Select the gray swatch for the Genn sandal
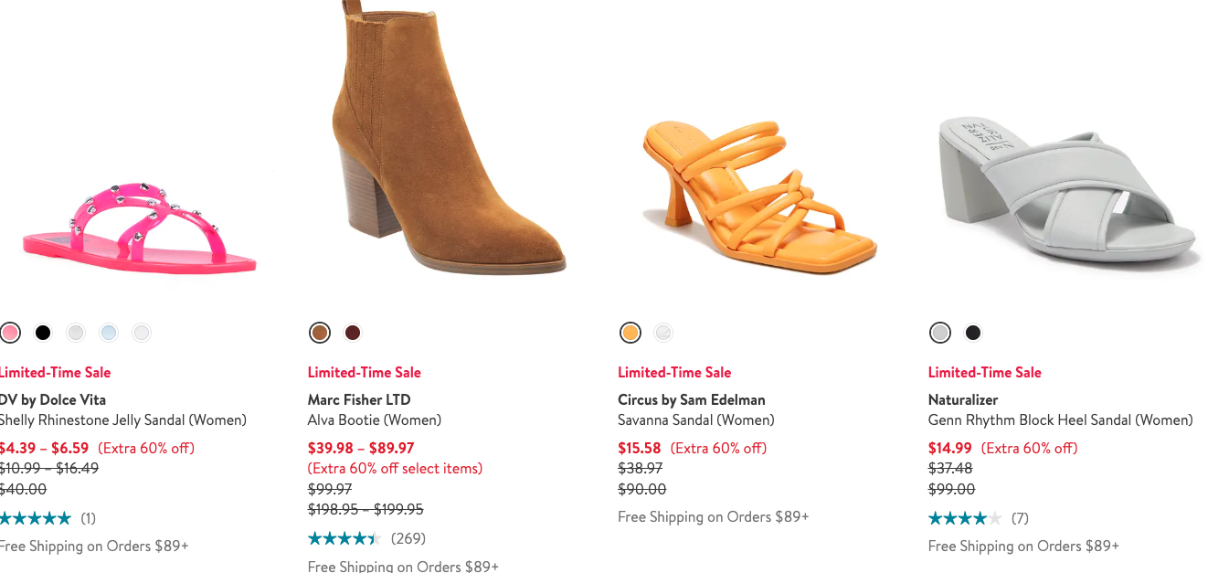 click(x=940, y=333)
